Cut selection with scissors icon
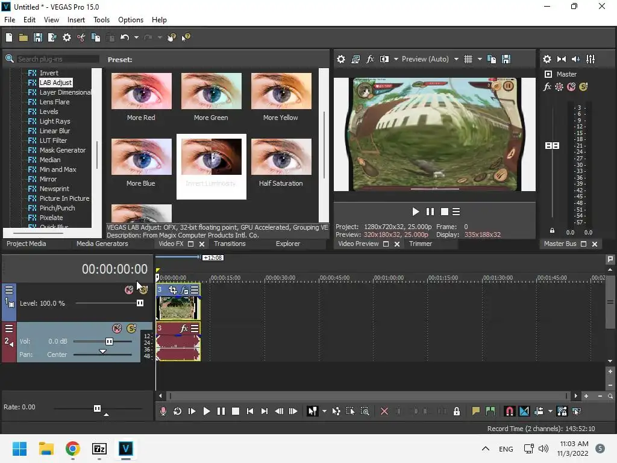 [x=81, y=37]
